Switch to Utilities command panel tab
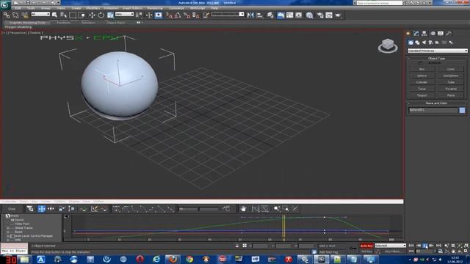The image size is (470, 264). click(x=449, y=33)
